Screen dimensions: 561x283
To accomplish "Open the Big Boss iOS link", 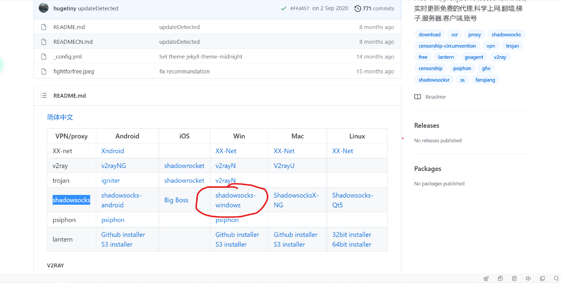I will point(176,200).
